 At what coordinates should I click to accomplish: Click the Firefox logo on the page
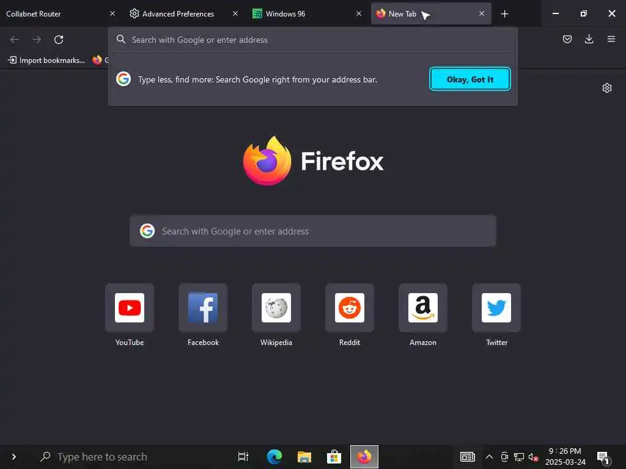click(312, 161)
